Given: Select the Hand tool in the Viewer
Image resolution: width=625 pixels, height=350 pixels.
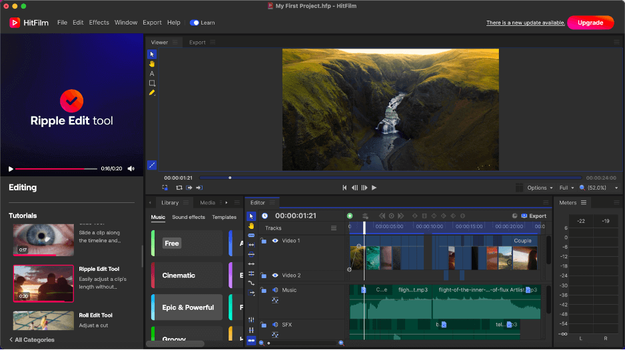Looking at the screenshot, I should (x=152, y=64).
